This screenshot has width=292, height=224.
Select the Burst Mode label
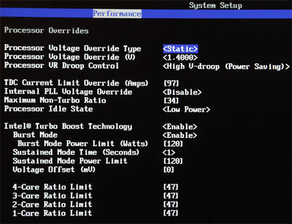pos(35,135)
